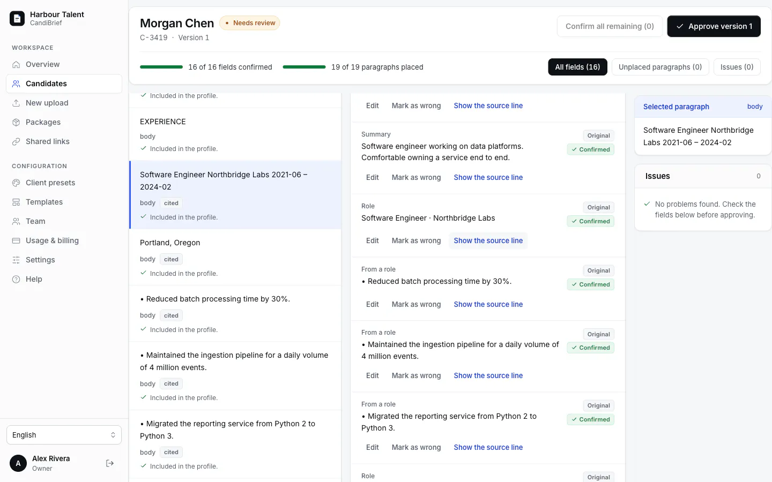Screen dimensions: 772x482
Task: Click the Usage & billing card icon
Action: (16, 240)
